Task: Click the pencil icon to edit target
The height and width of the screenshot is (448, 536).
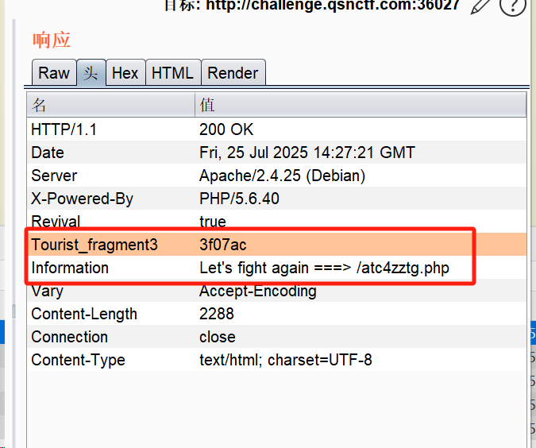Action: tap(481, 6)
